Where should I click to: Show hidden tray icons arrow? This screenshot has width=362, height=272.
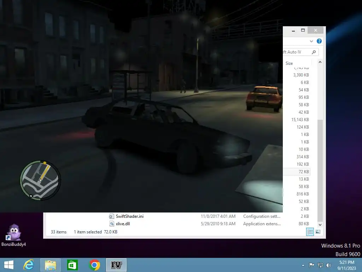point(303,265)
